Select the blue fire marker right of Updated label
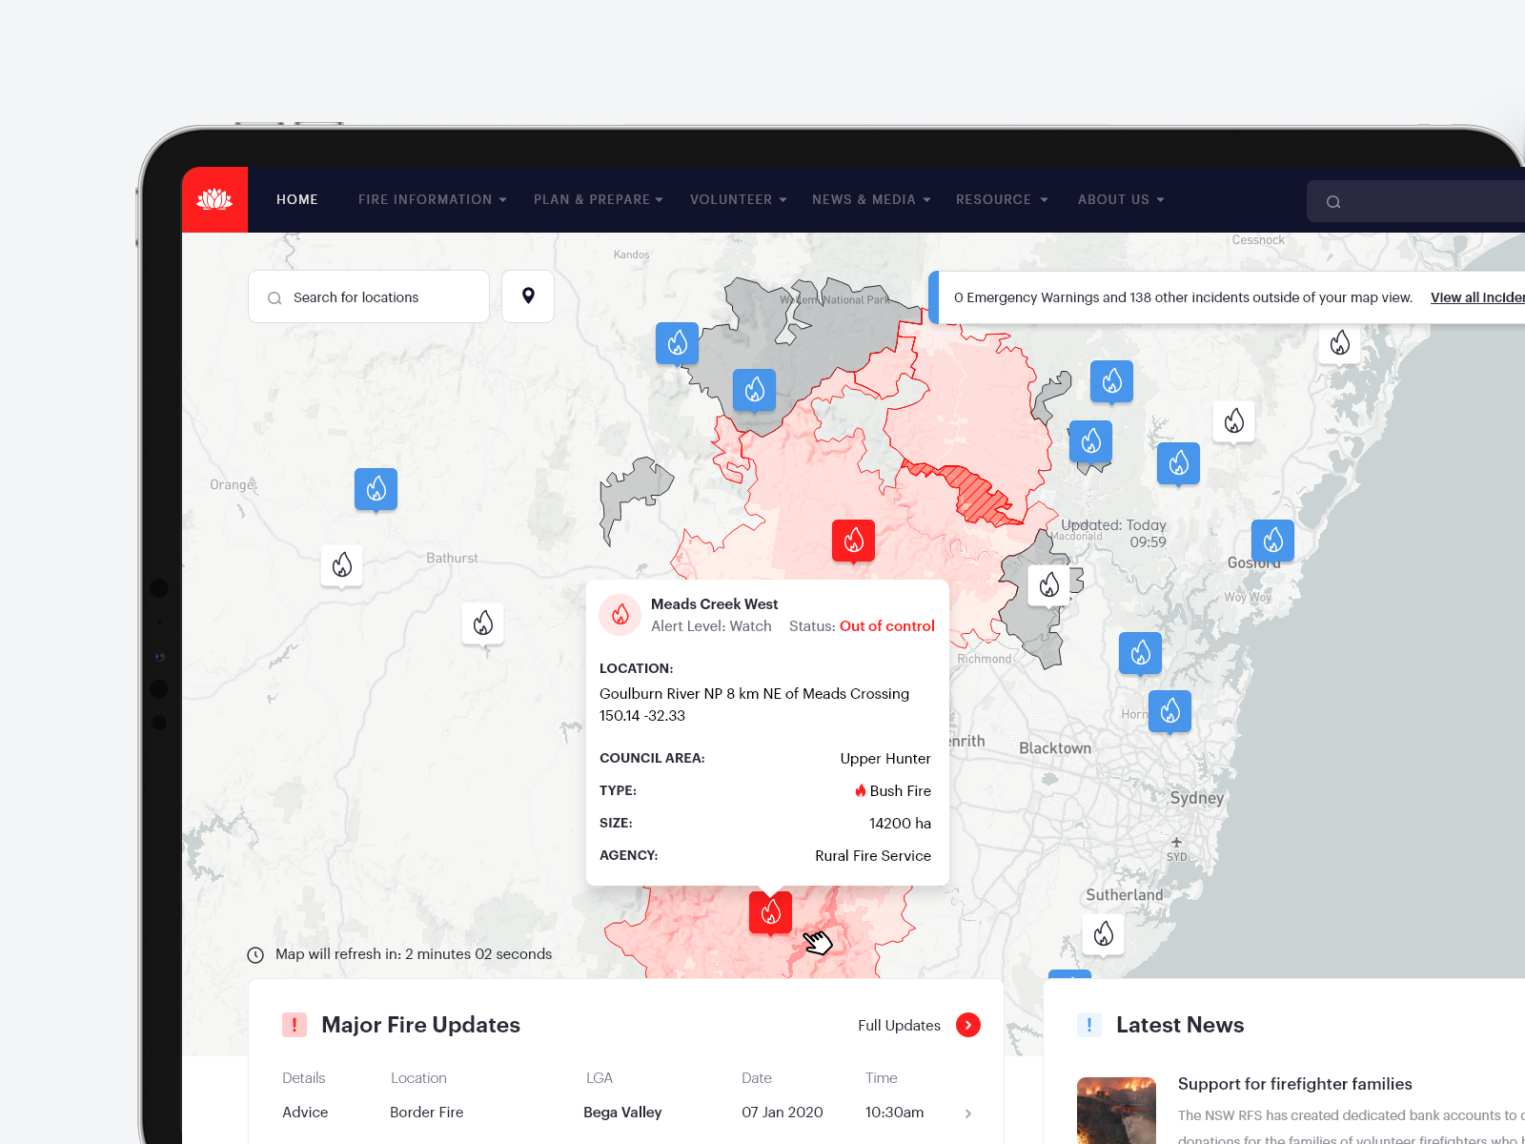 click(x=1178, y=463)
